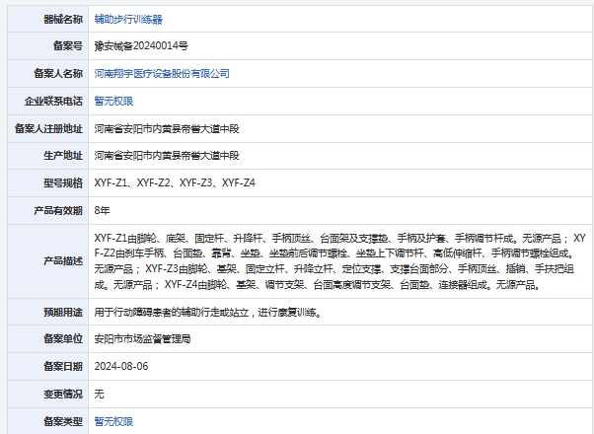Click the filing date 2024-08-06

point(121,366)
